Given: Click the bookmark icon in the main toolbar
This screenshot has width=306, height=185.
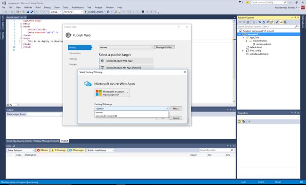Looking at the screenshot, I should (143, 12).
